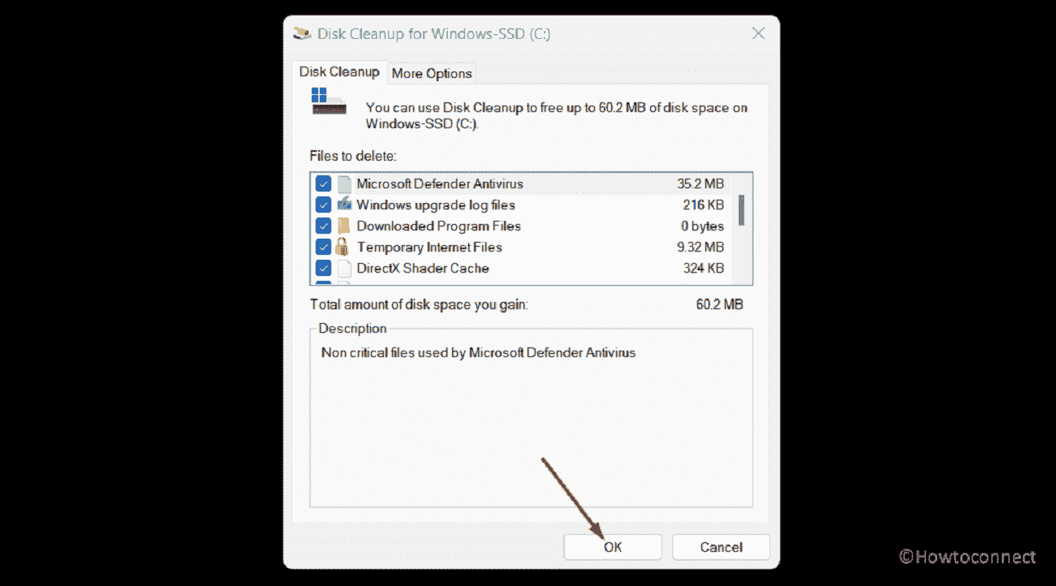
Task: Click the Non critical files description text
Action: (x=479, y=352)
